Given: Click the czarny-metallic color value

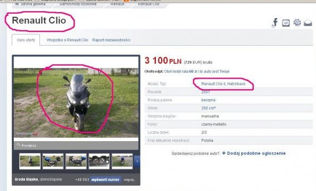Looking at the screenshot, I should click(214, 124).
